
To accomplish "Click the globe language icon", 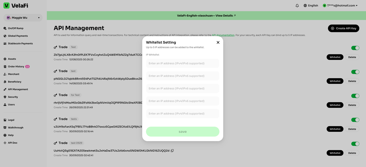I will coord(305,5).
